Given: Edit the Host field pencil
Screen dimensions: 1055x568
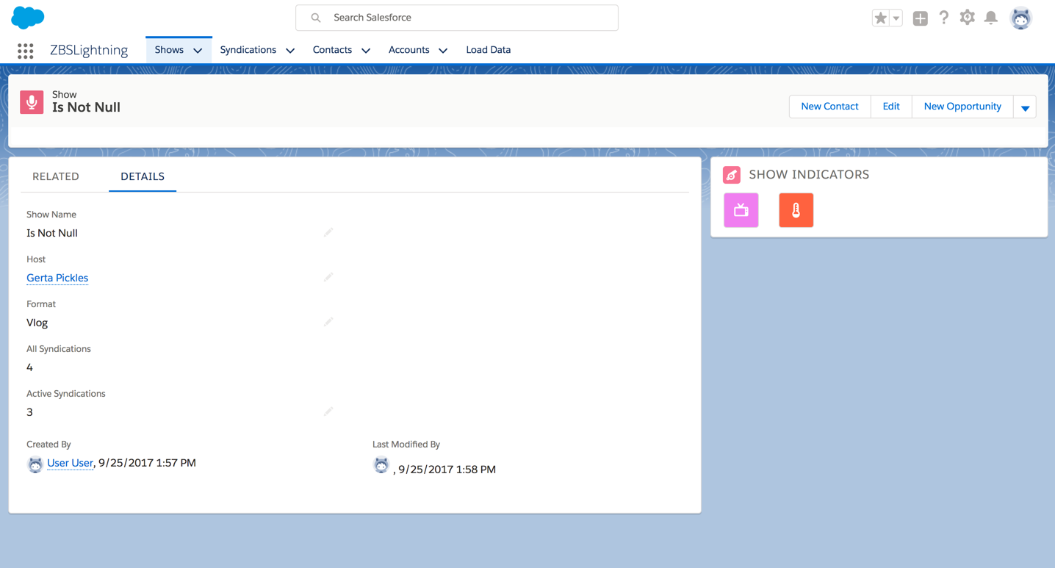Looking at the screenshot, I should [328, 277].
